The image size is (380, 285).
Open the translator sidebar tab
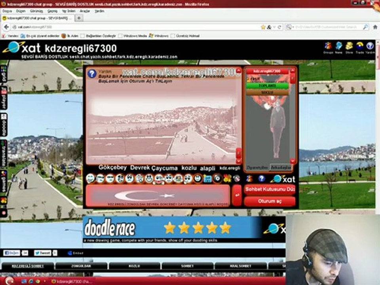(x=4, y=154)
